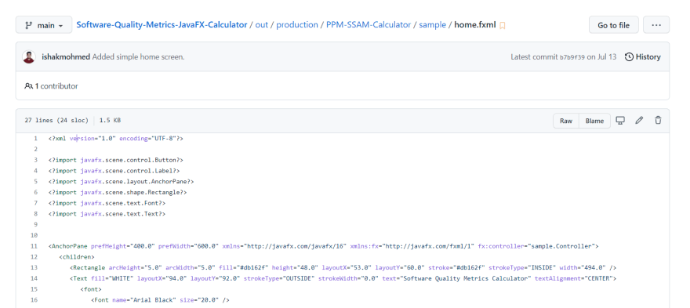The width and height of the screenshot is (690, 308).
Task: Click line number 16
Action: pyautogui.click(x=34, y=300)
